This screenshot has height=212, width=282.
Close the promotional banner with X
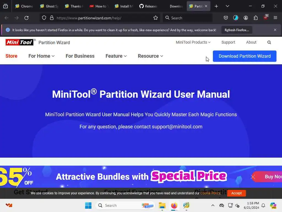[x=253, y=177]
